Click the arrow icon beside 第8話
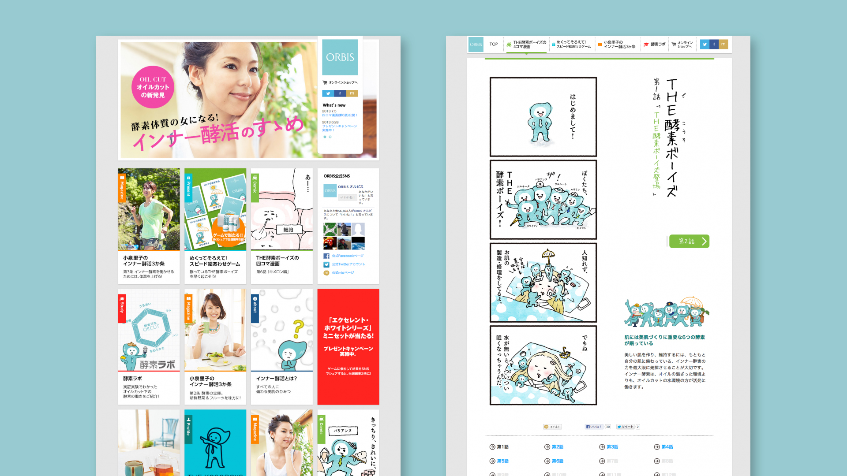This screenshot has height=476, width=847. pos(657,461)
